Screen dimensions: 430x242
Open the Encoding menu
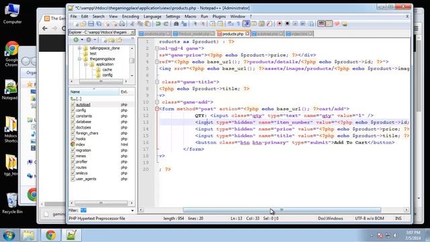pyautogui.click(x=130, y=16)
